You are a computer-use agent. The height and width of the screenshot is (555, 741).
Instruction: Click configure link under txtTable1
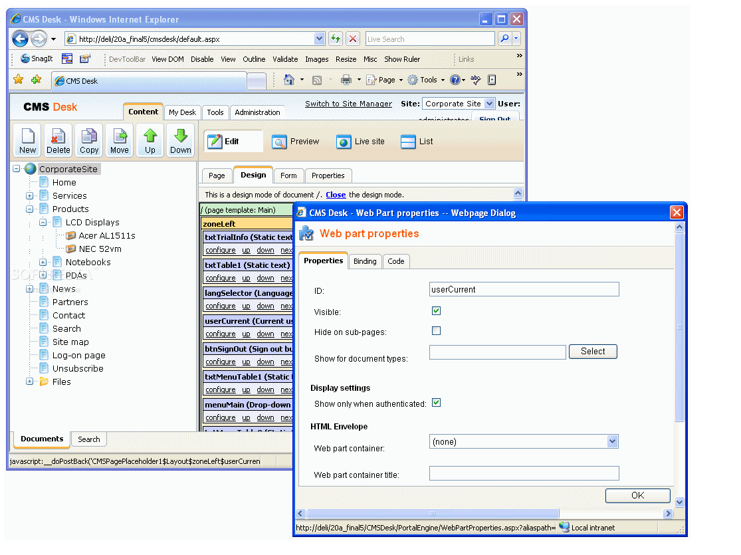(x=220, y=278)
